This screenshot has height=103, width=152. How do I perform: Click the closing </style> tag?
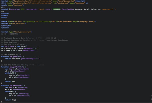pos(5,13)
